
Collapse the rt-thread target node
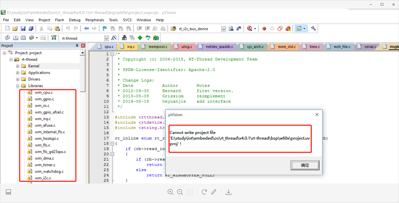(x=11, y=59)
